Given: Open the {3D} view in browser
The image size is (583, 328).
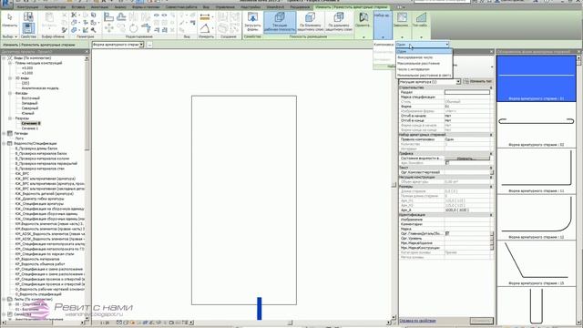Looking at the screenshot, I should click(26, 83).
